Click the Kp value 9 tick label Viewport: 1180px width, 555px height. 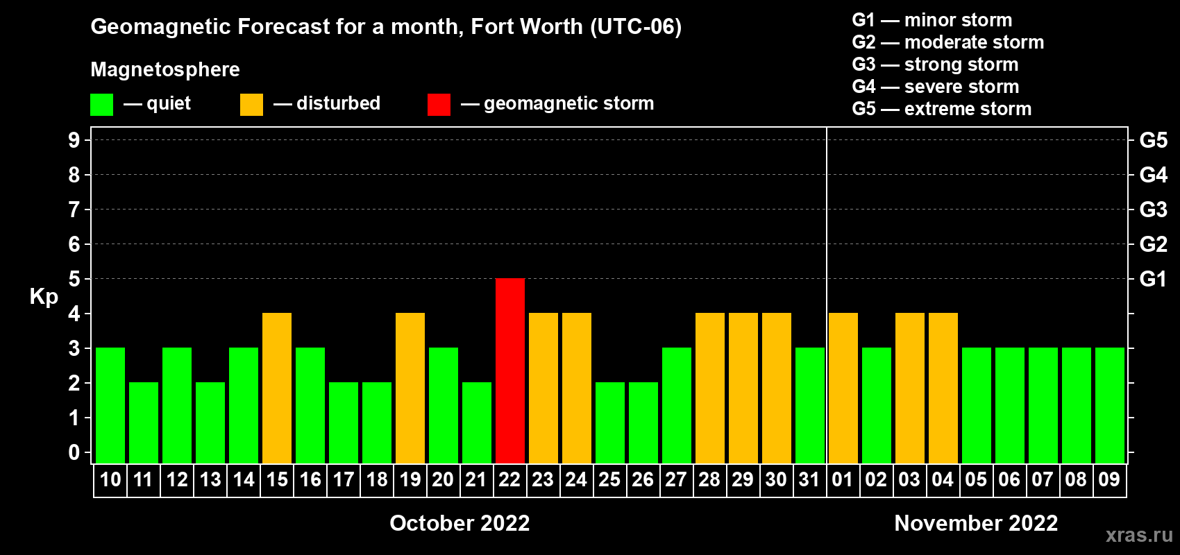(74, 140)
